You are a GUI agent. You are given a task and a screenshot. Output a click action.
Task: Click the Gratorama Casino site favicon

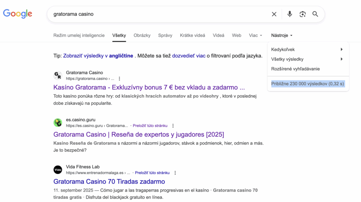(58, 76)
